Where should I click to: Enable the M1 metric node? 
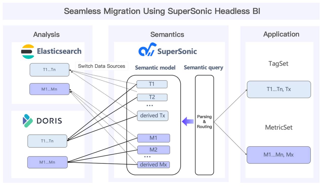(153, 138)
